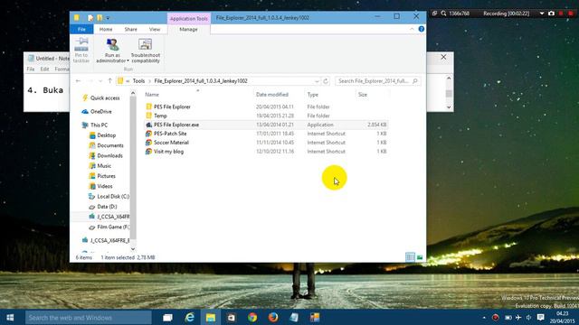Sort by the Size column header
This screenshot has height=325, width=579.
pyautogui.click(x=363, y=95)
